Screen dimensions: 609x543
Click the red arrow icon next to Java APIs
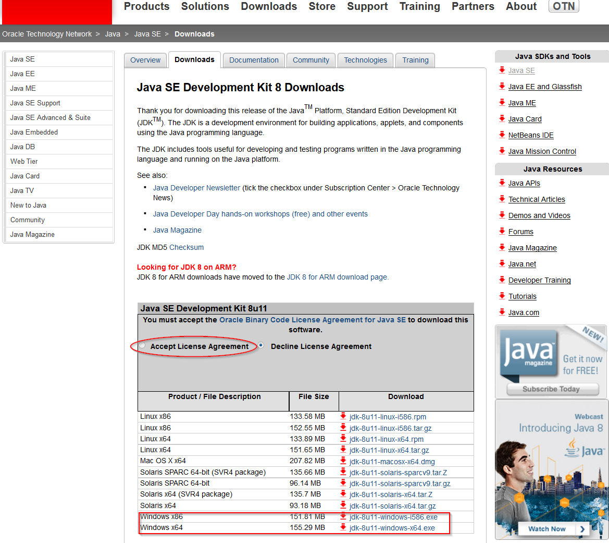coord(502,183)
